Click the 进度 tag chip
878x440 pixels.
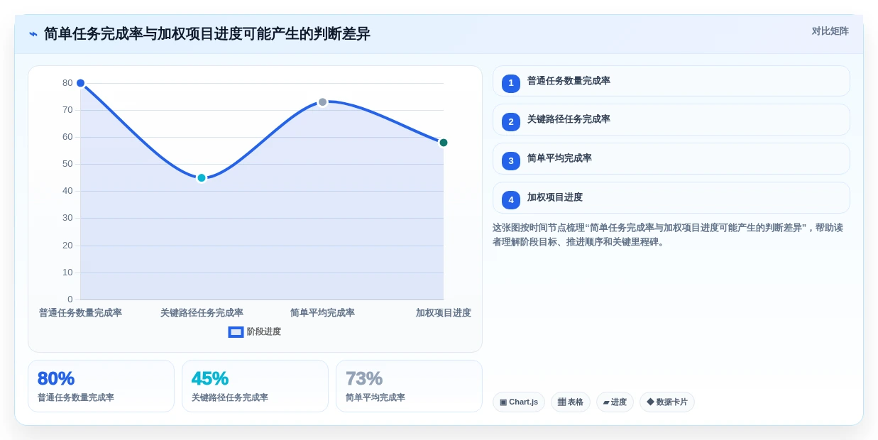click(x=615, y=402)
